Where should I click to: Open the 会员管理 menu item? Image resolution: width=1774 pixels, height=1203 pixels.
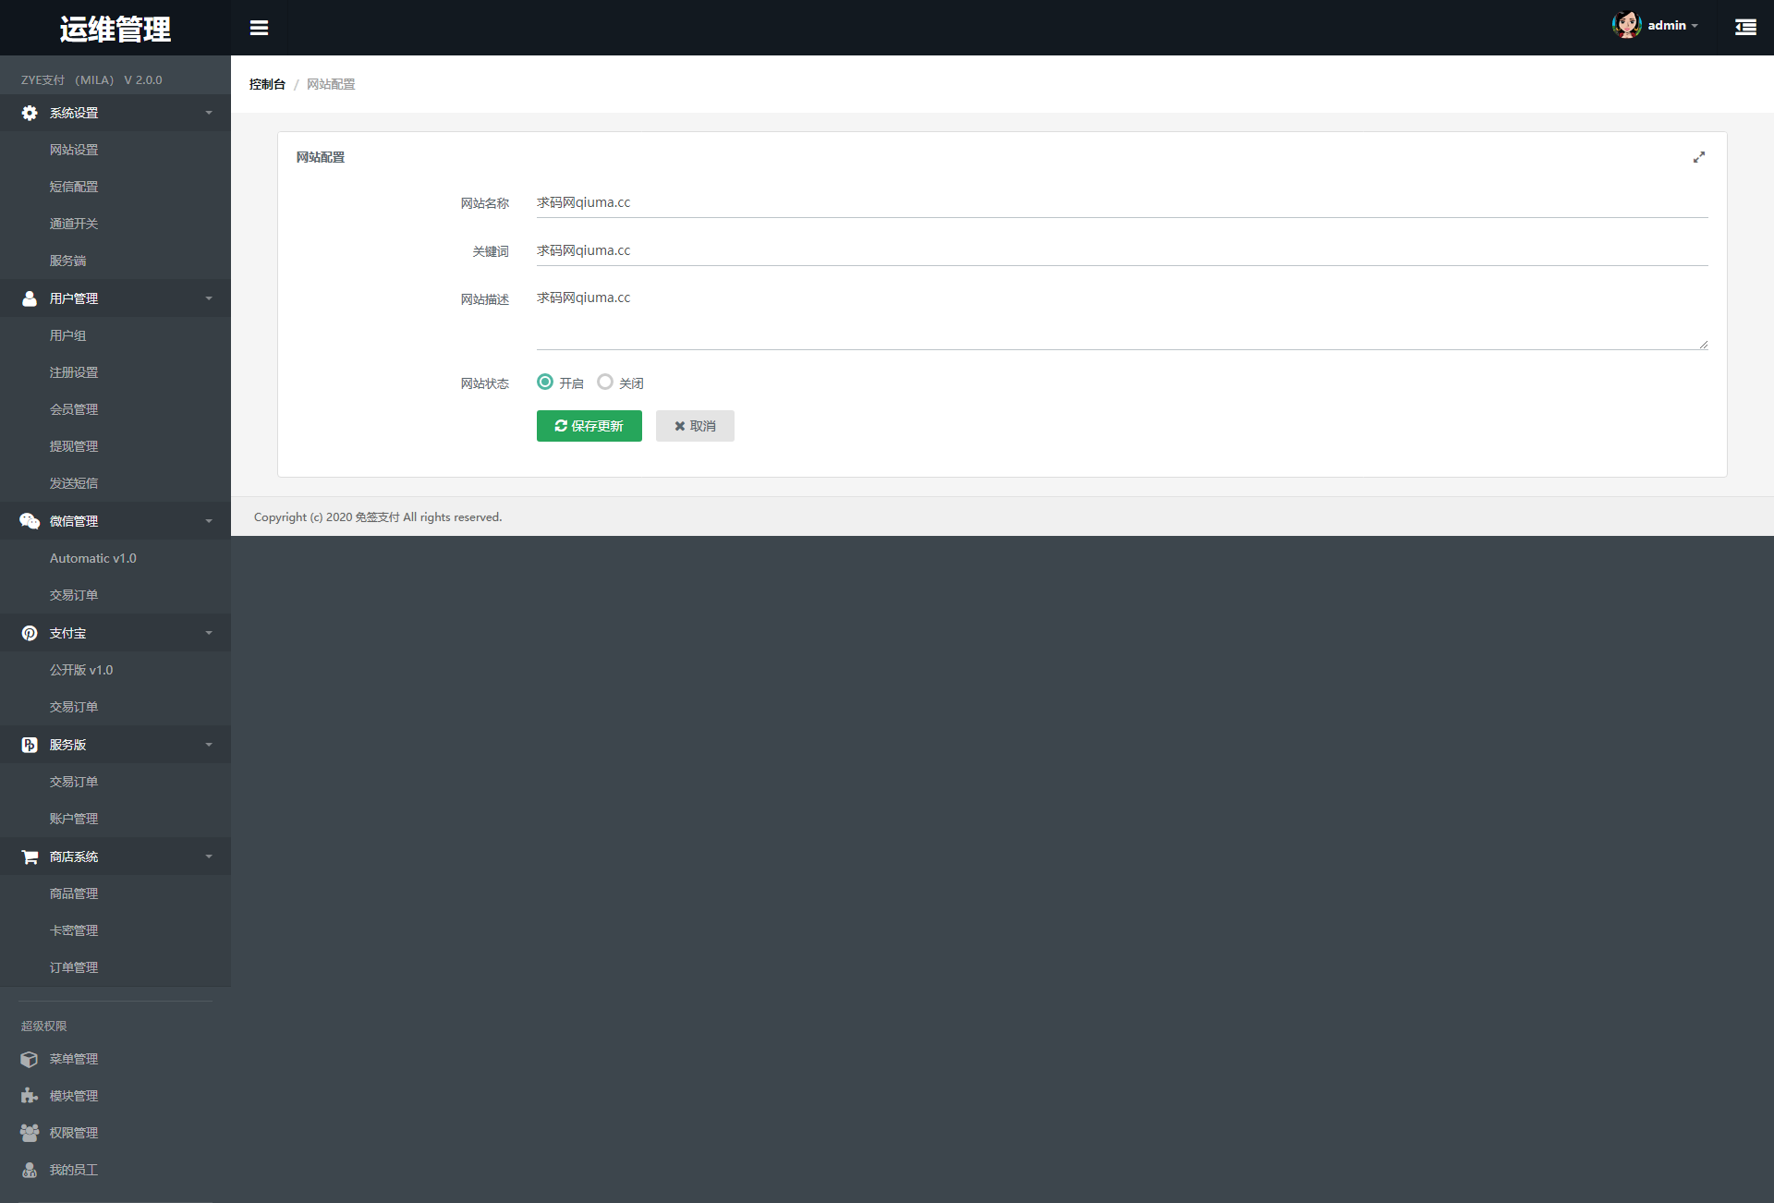pos(74,409)
